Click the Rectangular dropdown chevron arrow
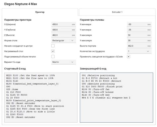The image size is (157, 127). (x=72, y=41)
